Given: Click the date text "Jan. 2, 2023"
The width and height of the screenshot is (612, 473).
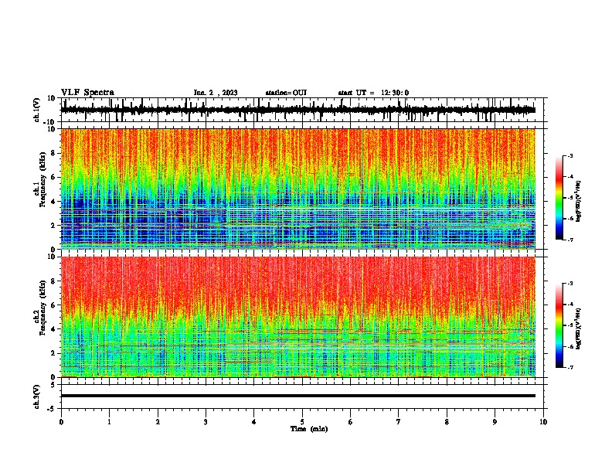Looking at the screenshot, I should click(x=216, y=93).
